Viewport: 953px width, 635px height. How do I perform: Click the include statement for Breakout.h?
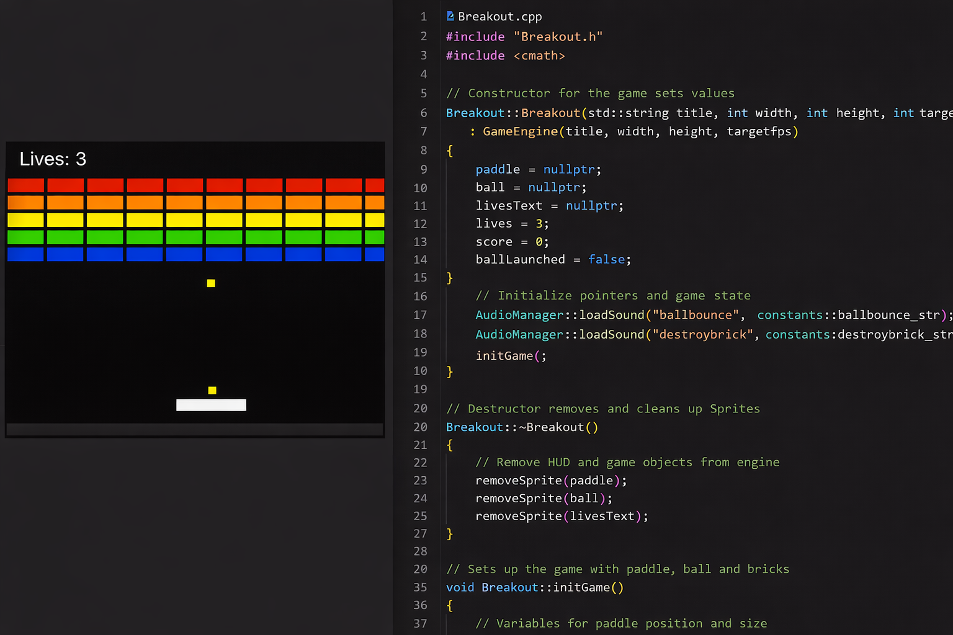pos(524,36)
